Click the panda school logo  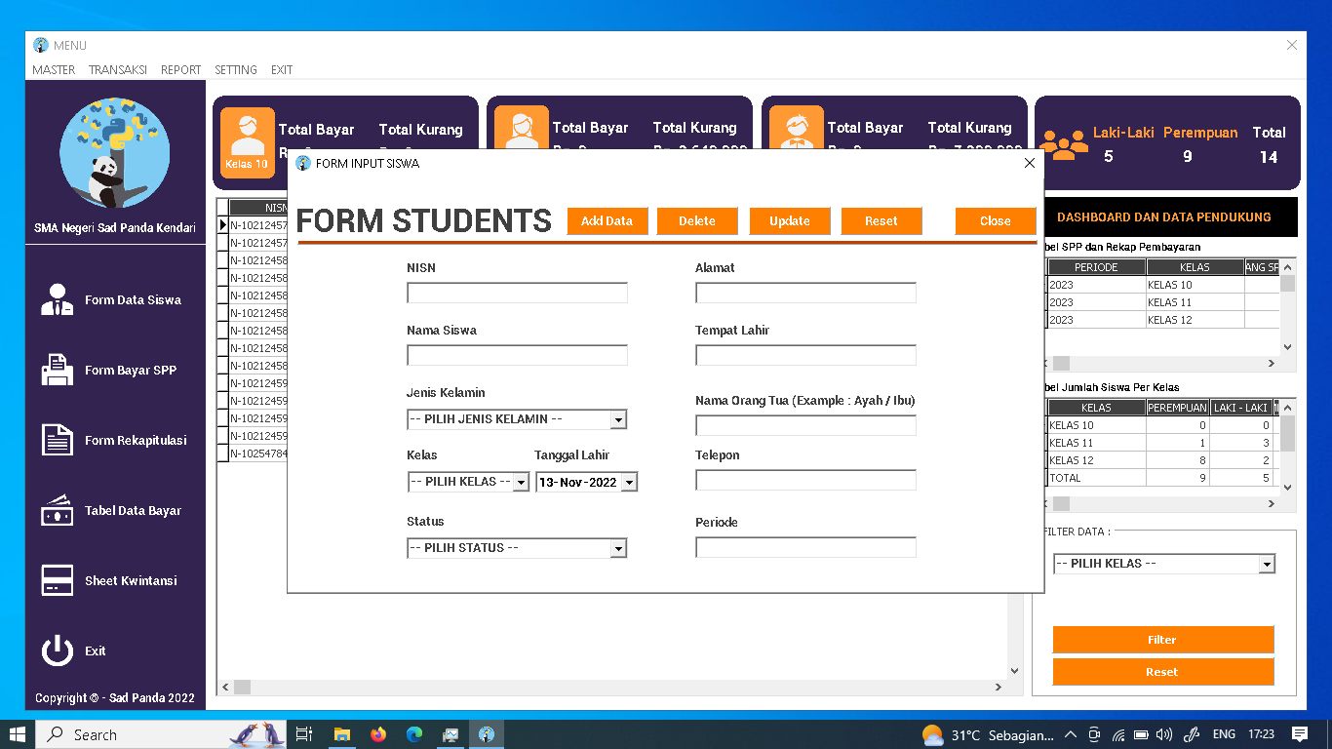point(115,152)
